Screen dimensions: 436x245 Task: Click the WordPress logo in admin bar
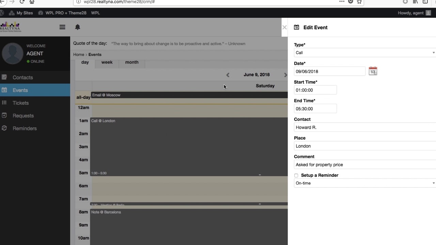2,13
